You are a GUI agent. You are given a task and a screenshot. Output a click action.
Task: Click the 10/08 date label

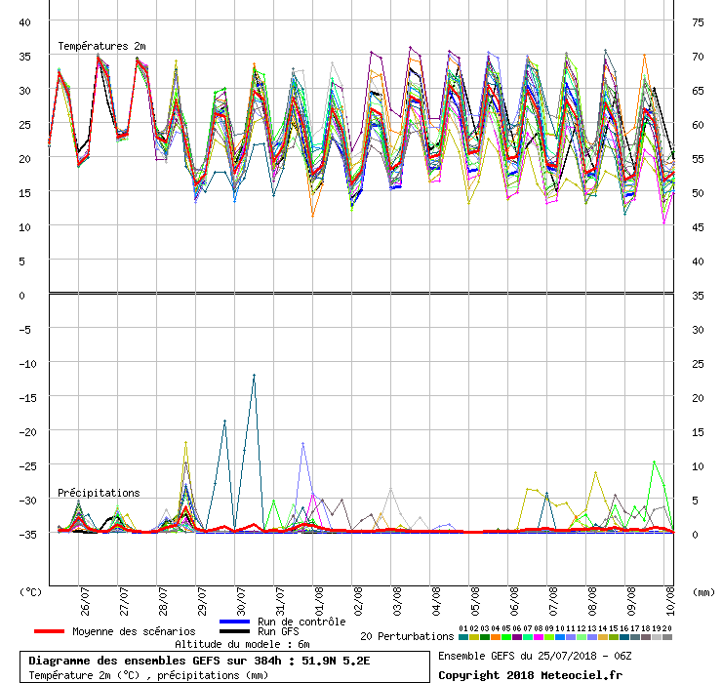(x=670, y=601)
